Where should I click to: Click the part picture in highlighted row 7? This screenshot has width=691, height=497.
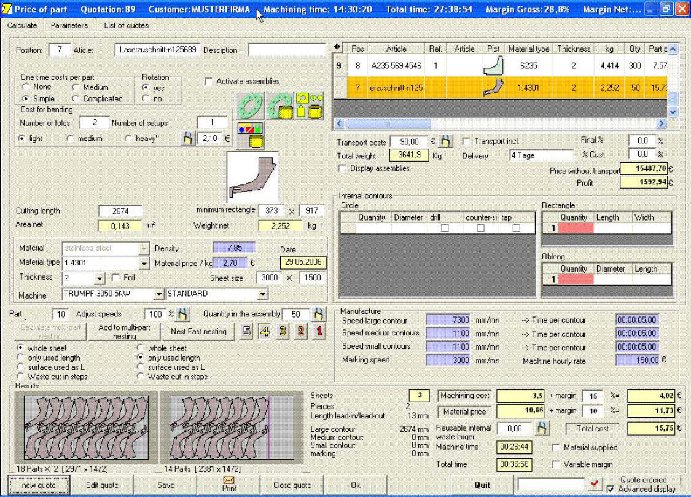pyautogui.click(x=493, y=87)
